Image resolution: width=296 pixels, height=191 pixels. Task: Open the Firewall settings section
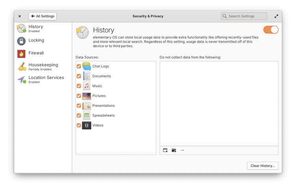[x=36, y=53]
